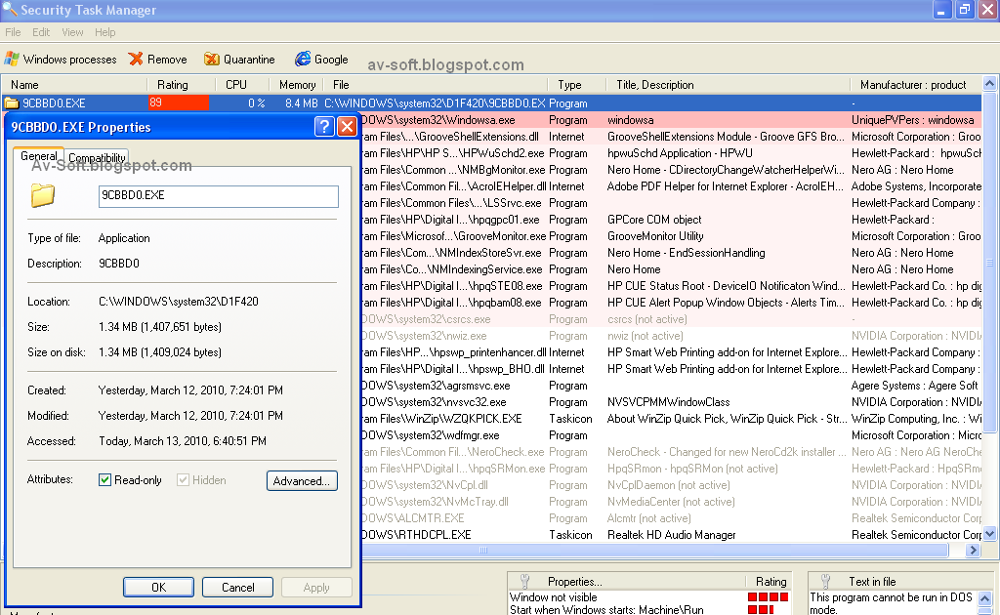Image resolution: width=1000 pixels, height=615 pixels.
Task: Open the Help menu
Action: (x=105, y=32)
